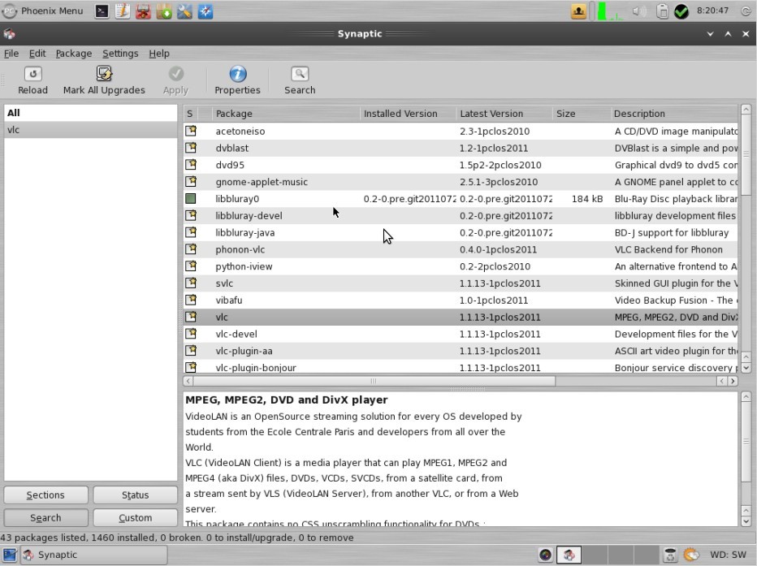Click the yellow user switcher tray icon
The width and height of the screenshot is (757, 566).
[x=578, y=11]
